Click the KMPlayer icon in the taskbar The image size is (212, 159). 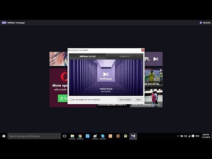(133, 136)
